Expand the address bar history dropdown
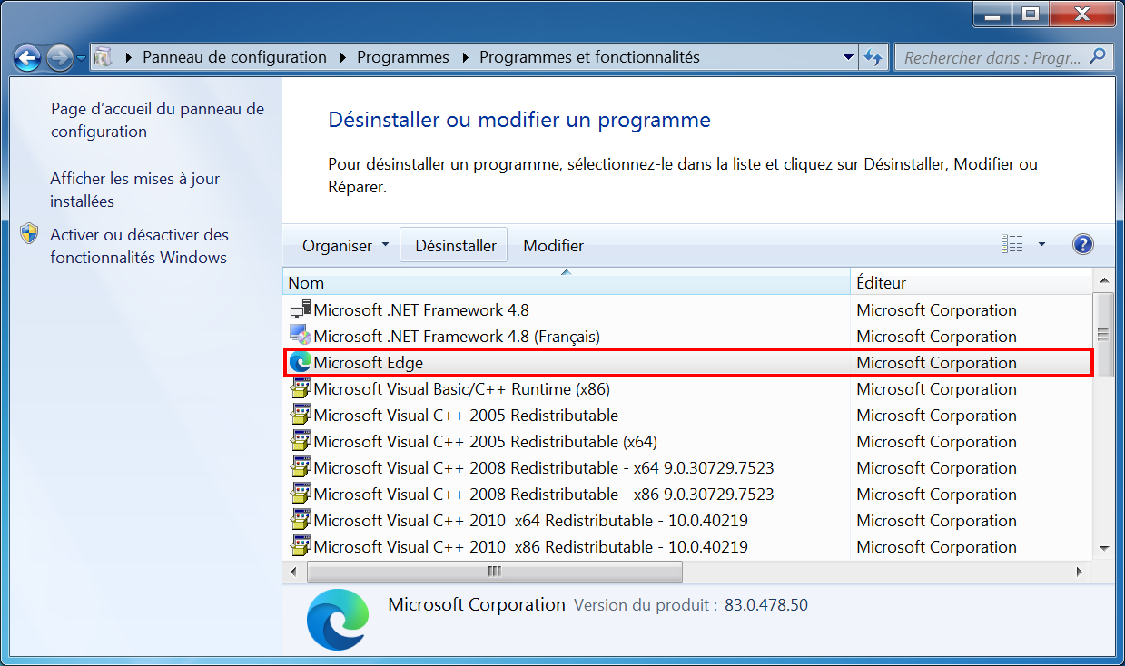This screenshot has height=666, width=1125. click(848, 57)
